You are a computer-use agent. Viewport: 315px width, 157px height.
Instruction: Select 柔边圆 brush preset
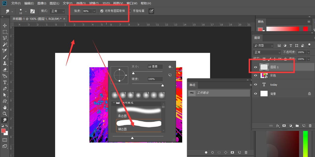click(x=139, y=112)
